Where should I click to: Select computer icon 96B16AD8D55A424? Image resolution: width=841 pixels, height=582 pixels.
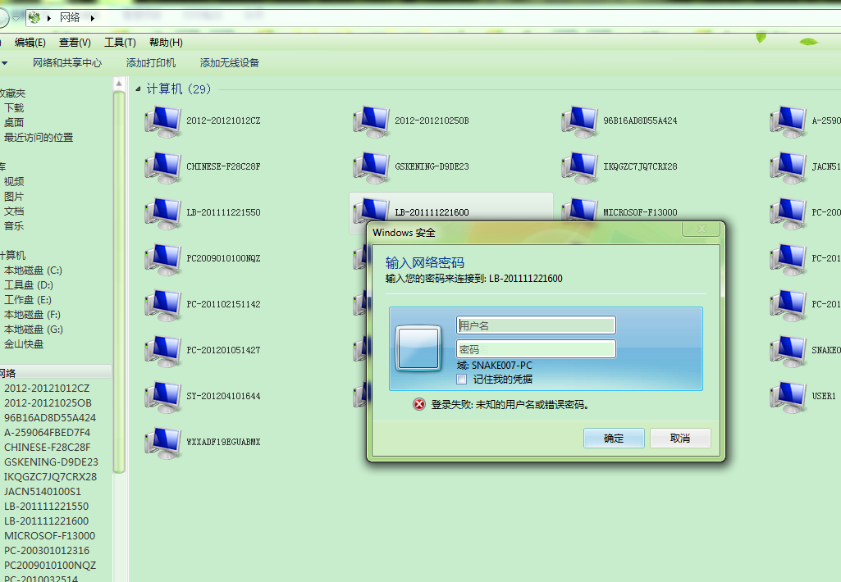[580, 121]
